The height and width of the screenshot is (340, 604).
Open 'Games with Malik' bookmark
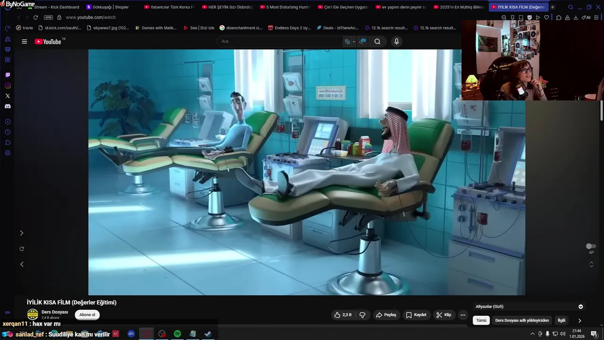pyautogui.click(x=155, y=28)
